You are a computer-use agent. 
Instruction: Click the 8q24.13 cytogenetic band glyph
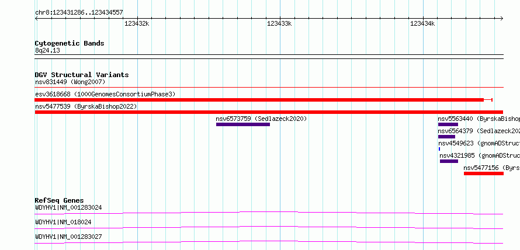pyautogui.click(x=269, y=57)
